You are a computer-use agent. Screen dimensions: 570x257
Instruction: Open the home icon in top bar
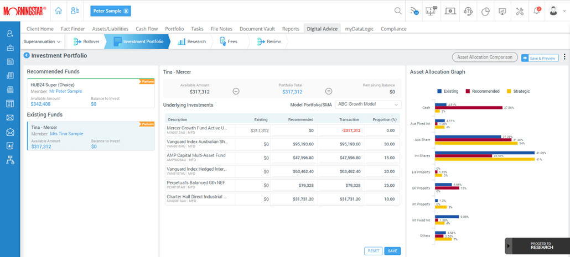coord(58,11)
